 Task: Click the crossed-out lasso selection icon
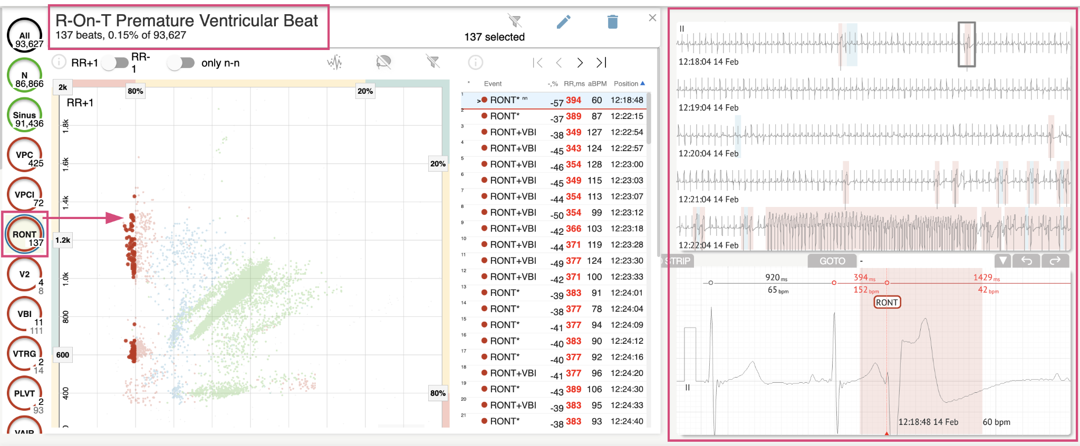tap(383, 63)
